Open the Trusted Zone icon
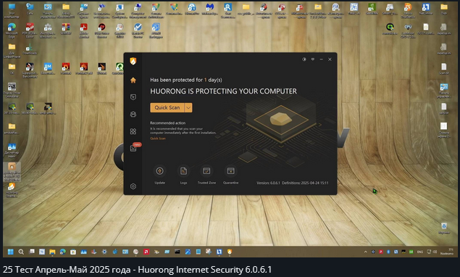The height and width of the screenshot is (277, 460). (206, 171)
